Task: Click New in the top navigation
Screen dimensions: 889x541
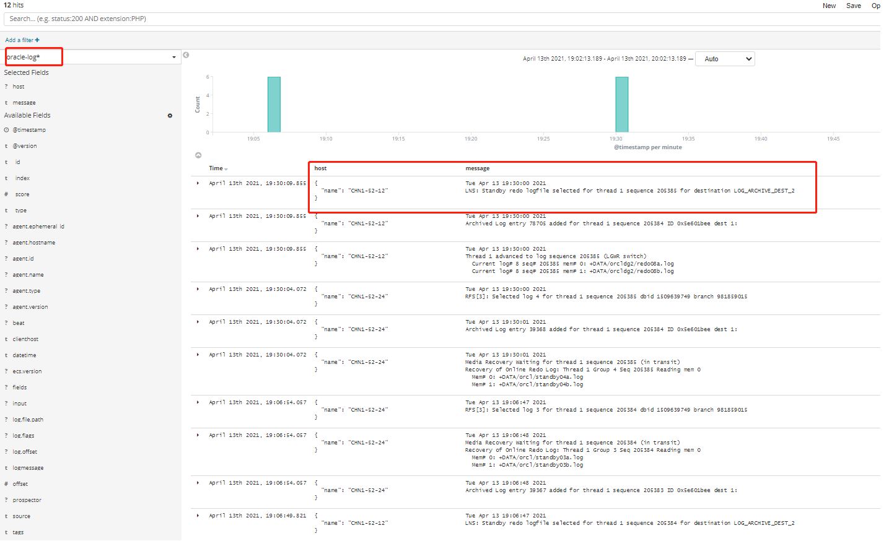Action: tap(829, 6)
